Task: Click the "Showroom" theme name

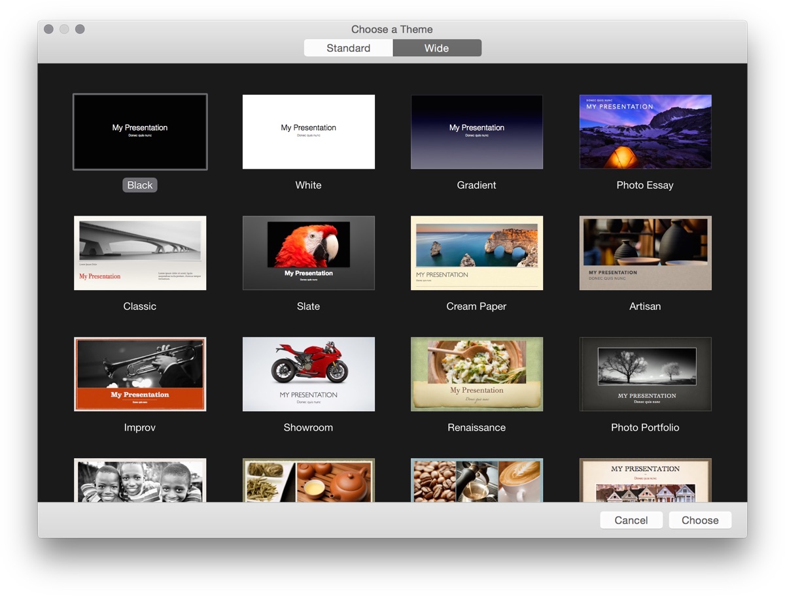Action: coord(309,427)
